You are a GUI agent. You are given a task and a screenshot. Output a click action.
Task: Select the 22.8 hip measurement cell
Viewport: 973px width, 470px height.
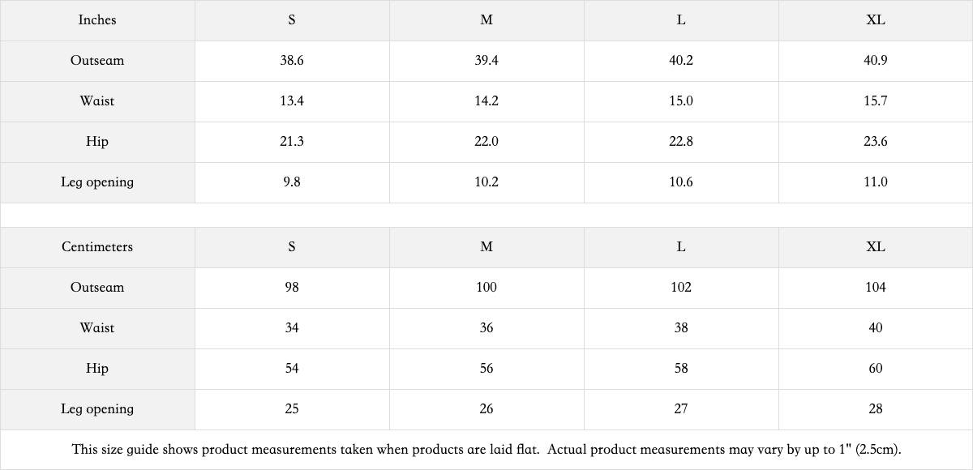point(681,142)
